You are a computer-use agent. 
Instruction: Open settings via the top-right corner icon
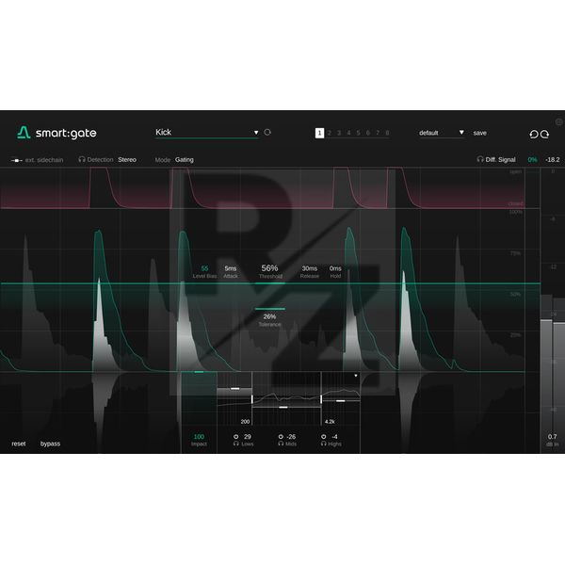click(558, 121)
